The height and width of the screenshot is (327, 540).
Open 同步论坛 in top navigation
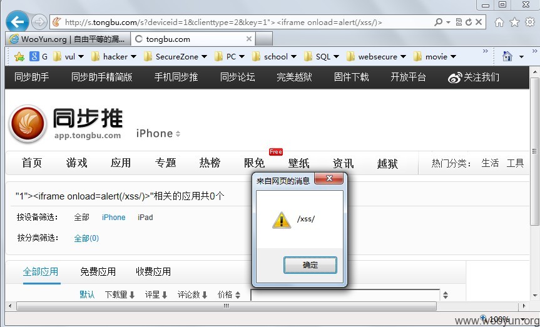238,77
